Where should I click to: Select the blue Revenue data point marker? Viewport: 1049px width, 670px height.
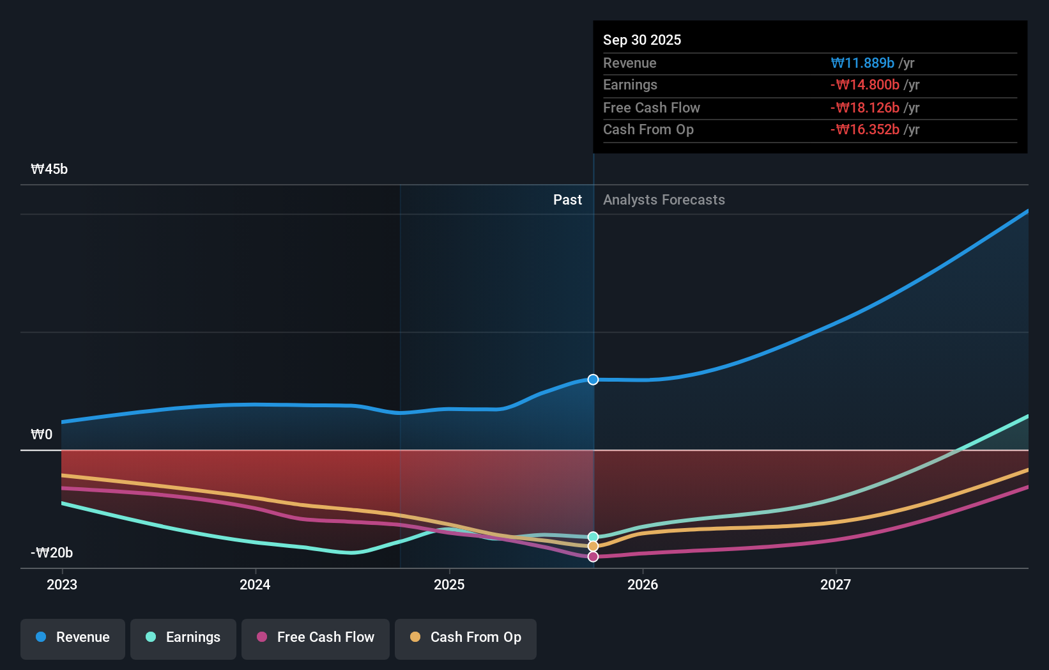pyautogui.click(x=593, y=379)
